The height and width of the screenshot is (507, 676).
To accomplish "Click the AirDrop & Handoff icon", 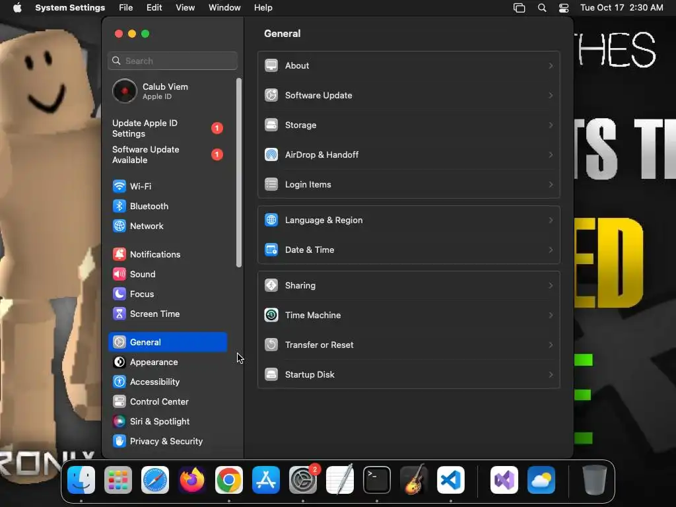I will [x=271, y=154].
